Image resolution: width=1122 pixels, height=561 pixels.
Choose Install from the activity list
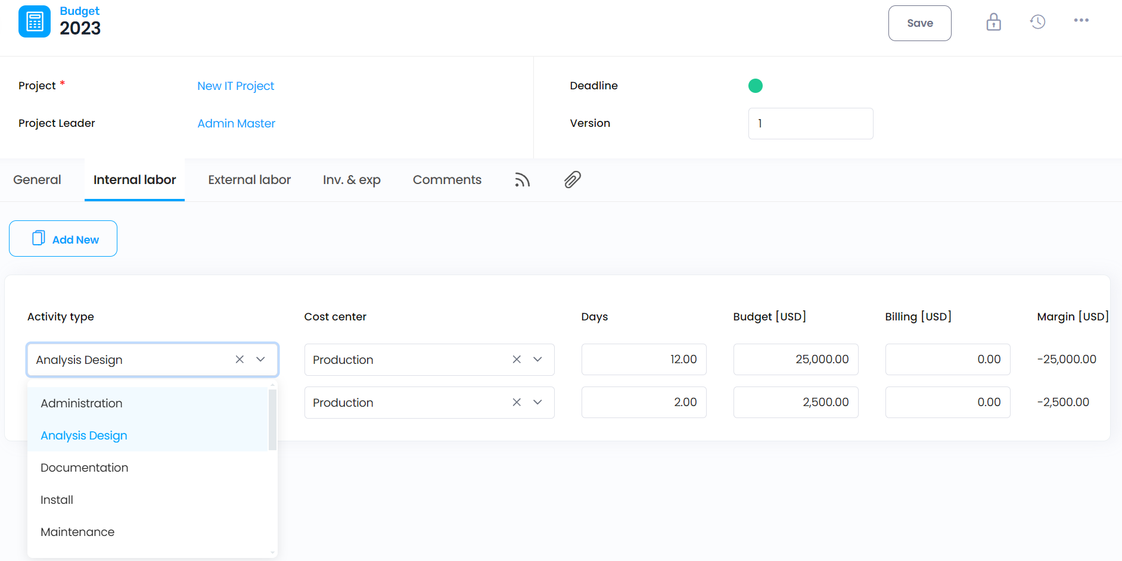tap(148, 500)
